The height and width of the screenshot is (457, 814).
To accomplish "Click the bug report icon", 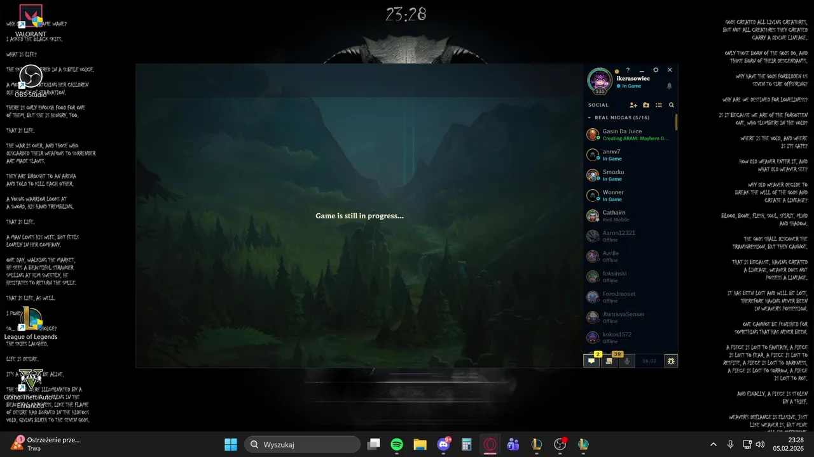I will [670, 361].
